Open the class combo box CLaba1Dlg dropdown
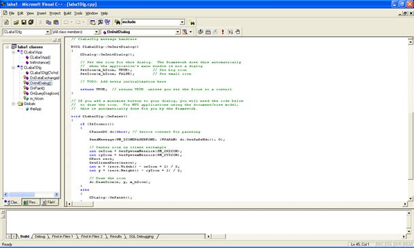Screen dimensions: 414x248 pos(48,32)
